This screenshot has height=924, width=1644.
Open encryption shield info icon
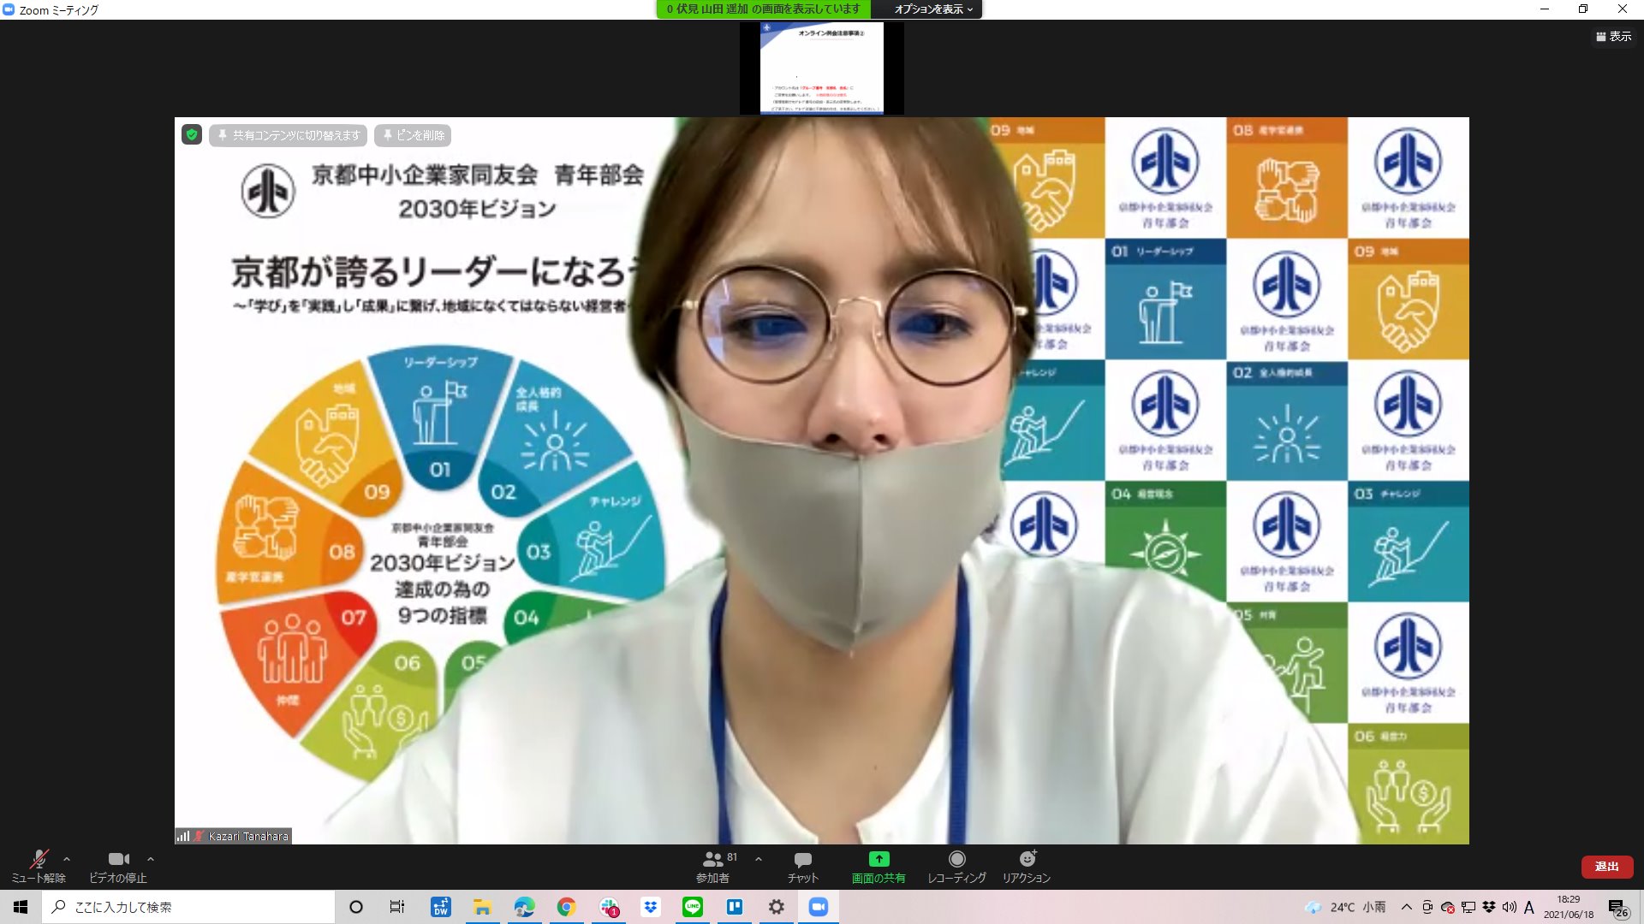pos(192,134)
